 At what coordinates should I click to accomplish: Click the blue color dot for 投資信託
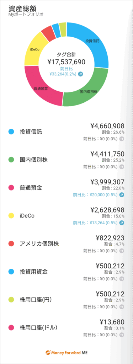(11, 132)
